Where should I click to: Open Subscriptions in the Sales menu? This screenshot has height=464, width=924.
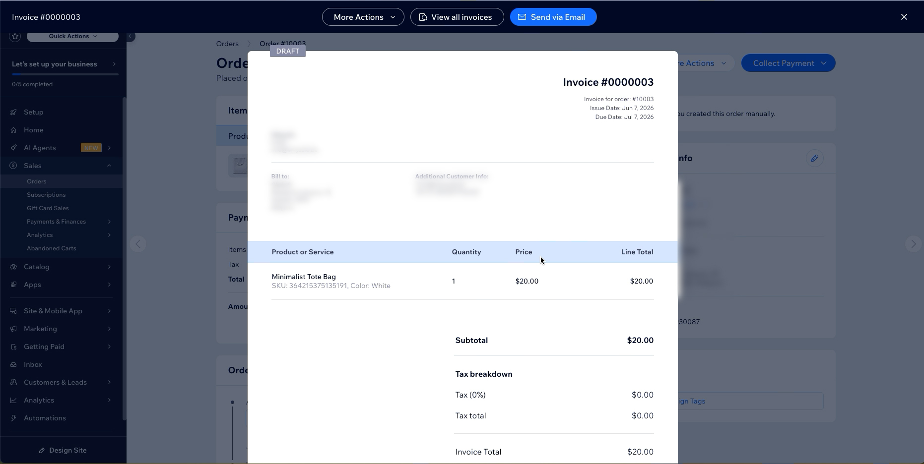pyautogui.click(x=46, y=195)
